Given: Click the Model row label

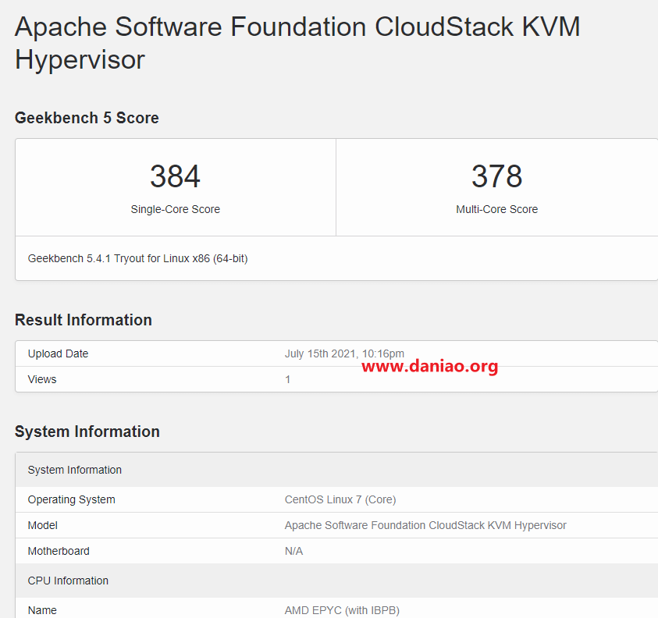Looking at the screenshot, I should pyautogui.click(x=42, y=525).
